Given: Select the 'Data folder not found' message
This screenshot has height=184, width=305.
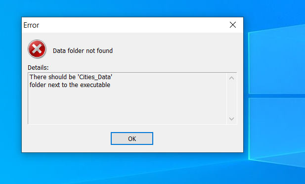Looking at the screenshot, I should pyautogui.click(x=83, y=51).
